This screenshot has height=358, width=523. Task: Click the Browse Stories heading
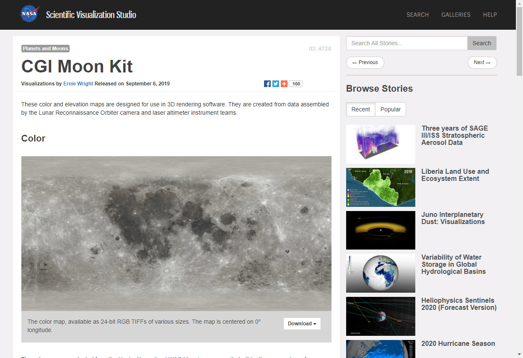(x=379, y=89)
